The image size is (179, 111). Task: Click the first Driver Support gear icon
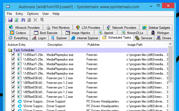pos(20,101)
